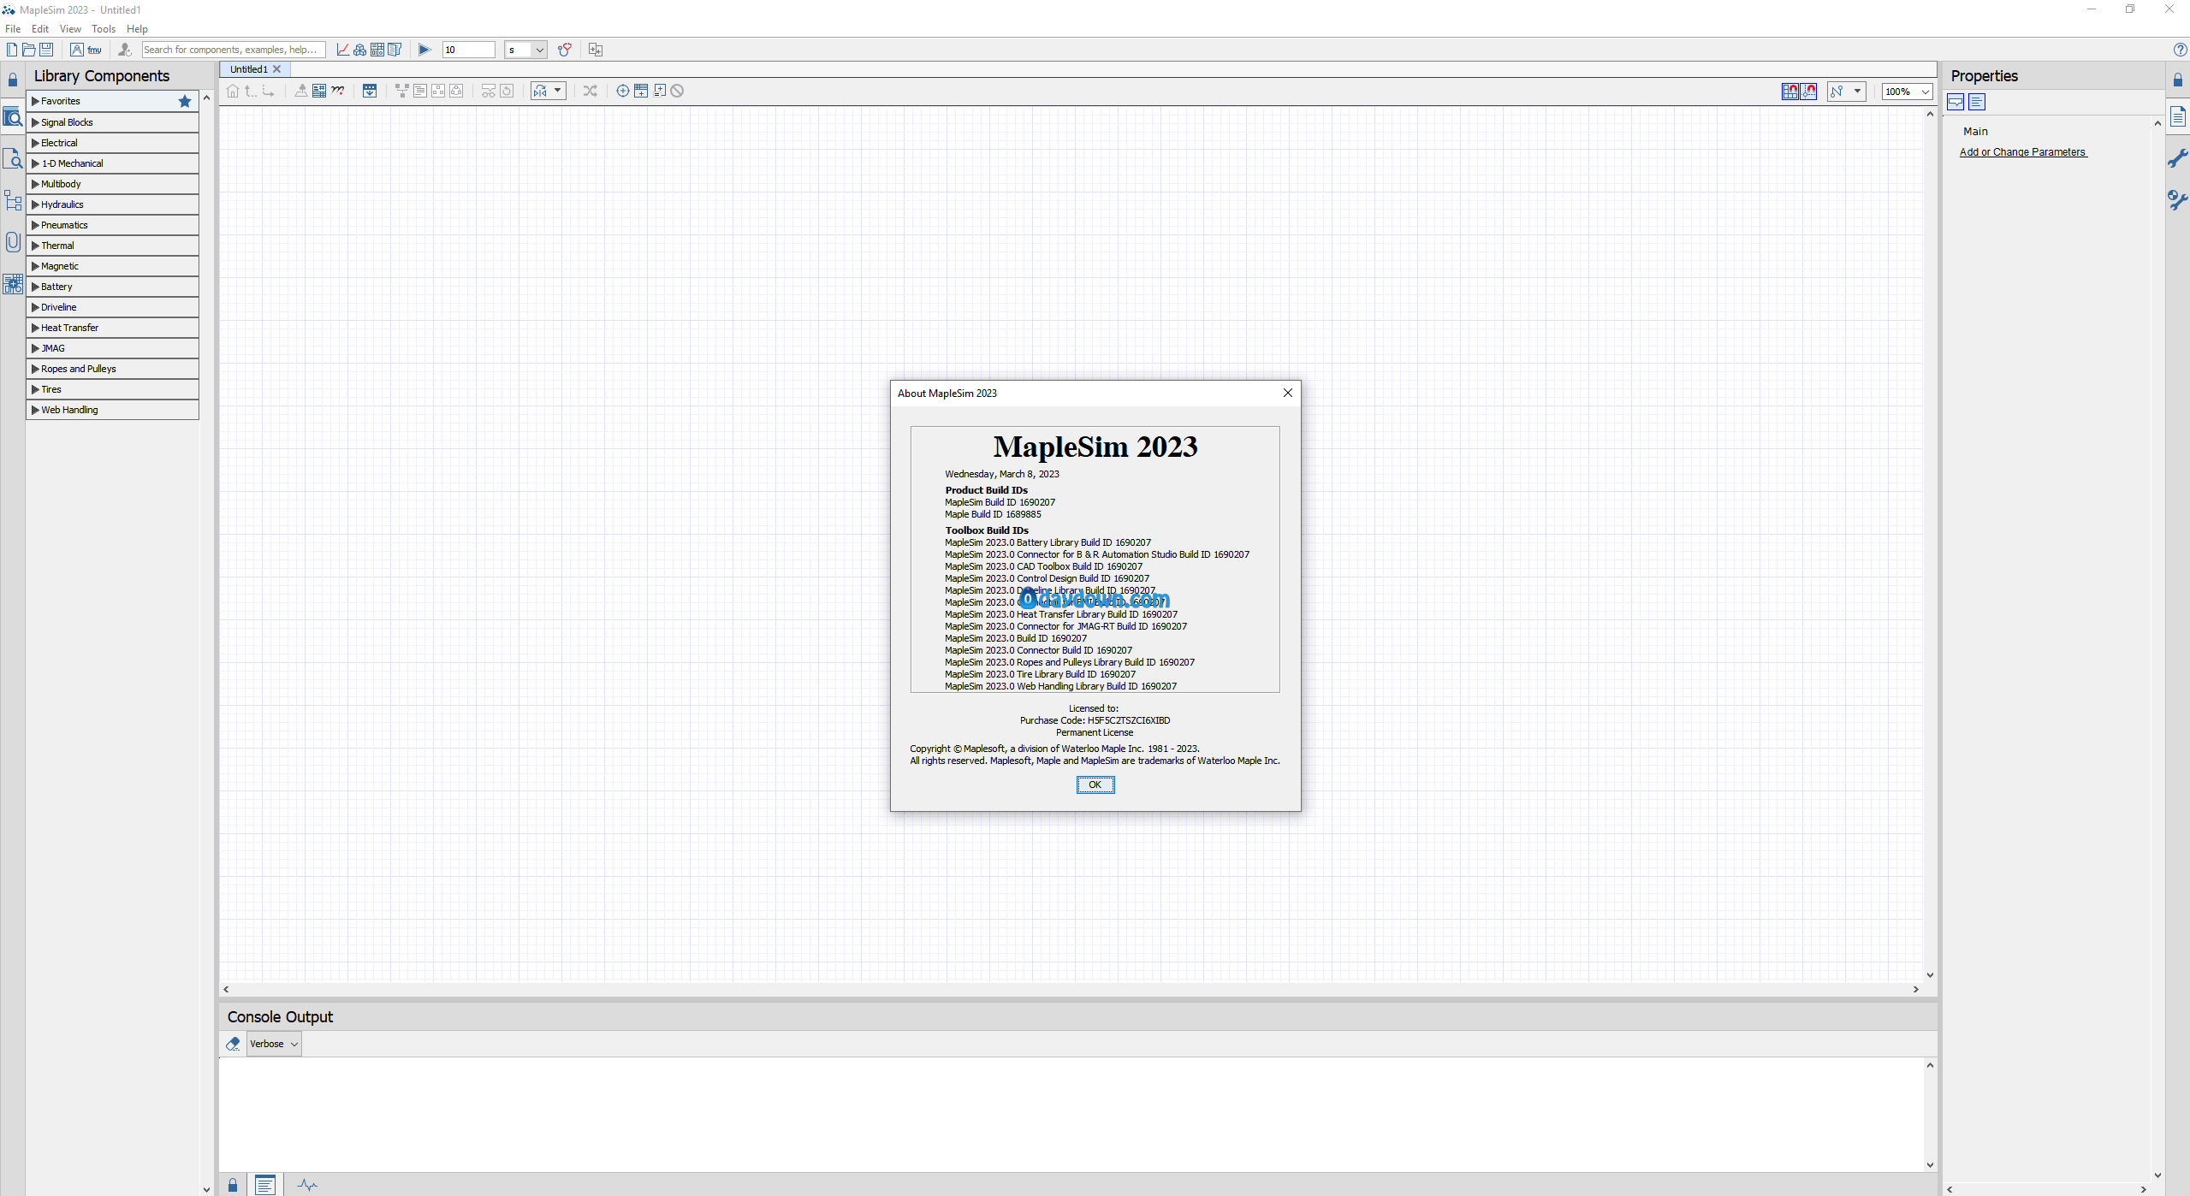Open the simulation time unit 's' dropdown

click(x=525, y=50)
